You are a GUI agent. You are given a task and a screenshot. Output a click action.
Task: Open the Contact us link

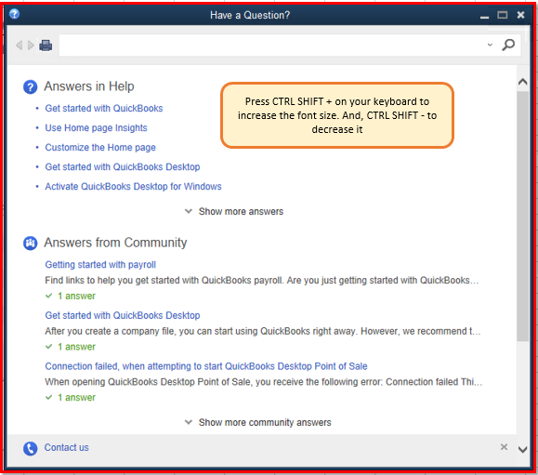(67, 447)
